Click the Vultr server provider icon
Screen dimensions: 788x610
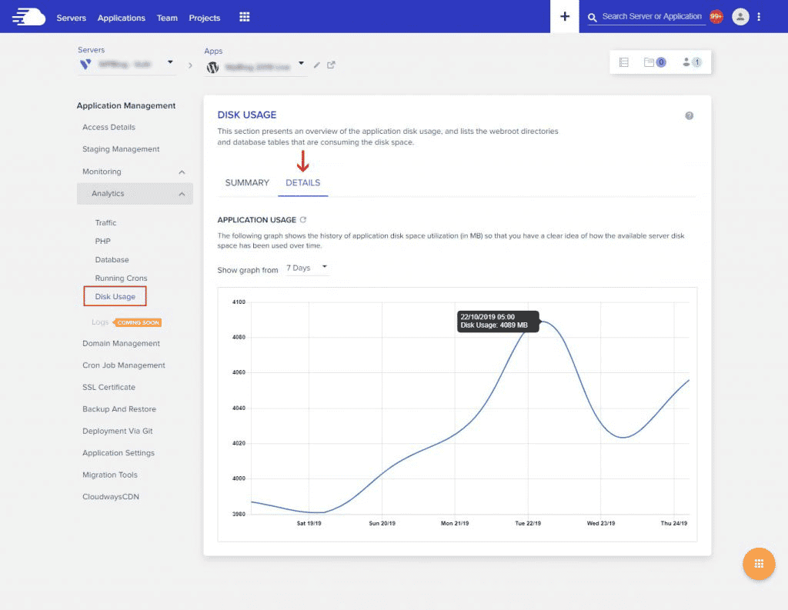[x=85, y=65]
